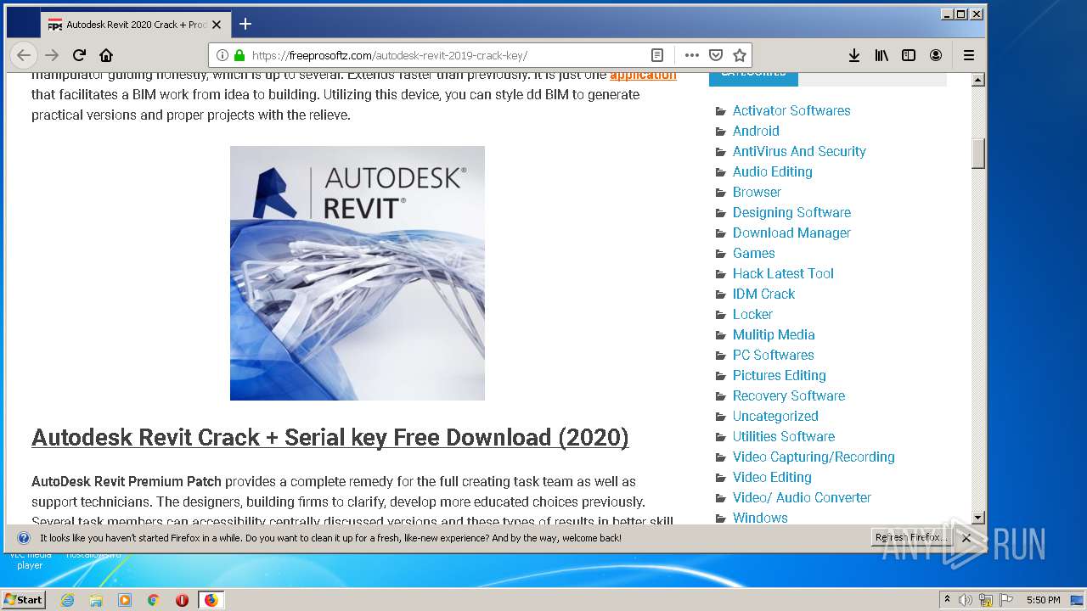Open the network tray icon

(x=986, y=600)
